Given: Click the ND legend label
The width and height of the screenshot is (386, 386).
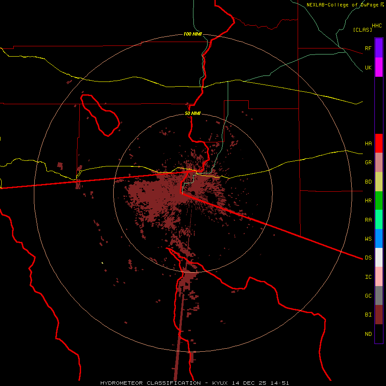Looking at the screenshot, I should (x=368, y=334).
